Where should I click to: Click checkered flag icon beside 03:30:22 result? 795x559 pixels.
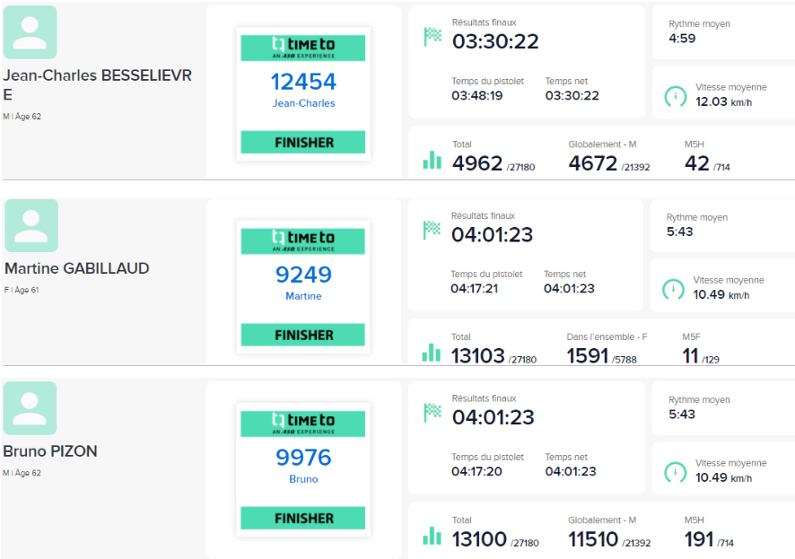(x=432, y=37)
